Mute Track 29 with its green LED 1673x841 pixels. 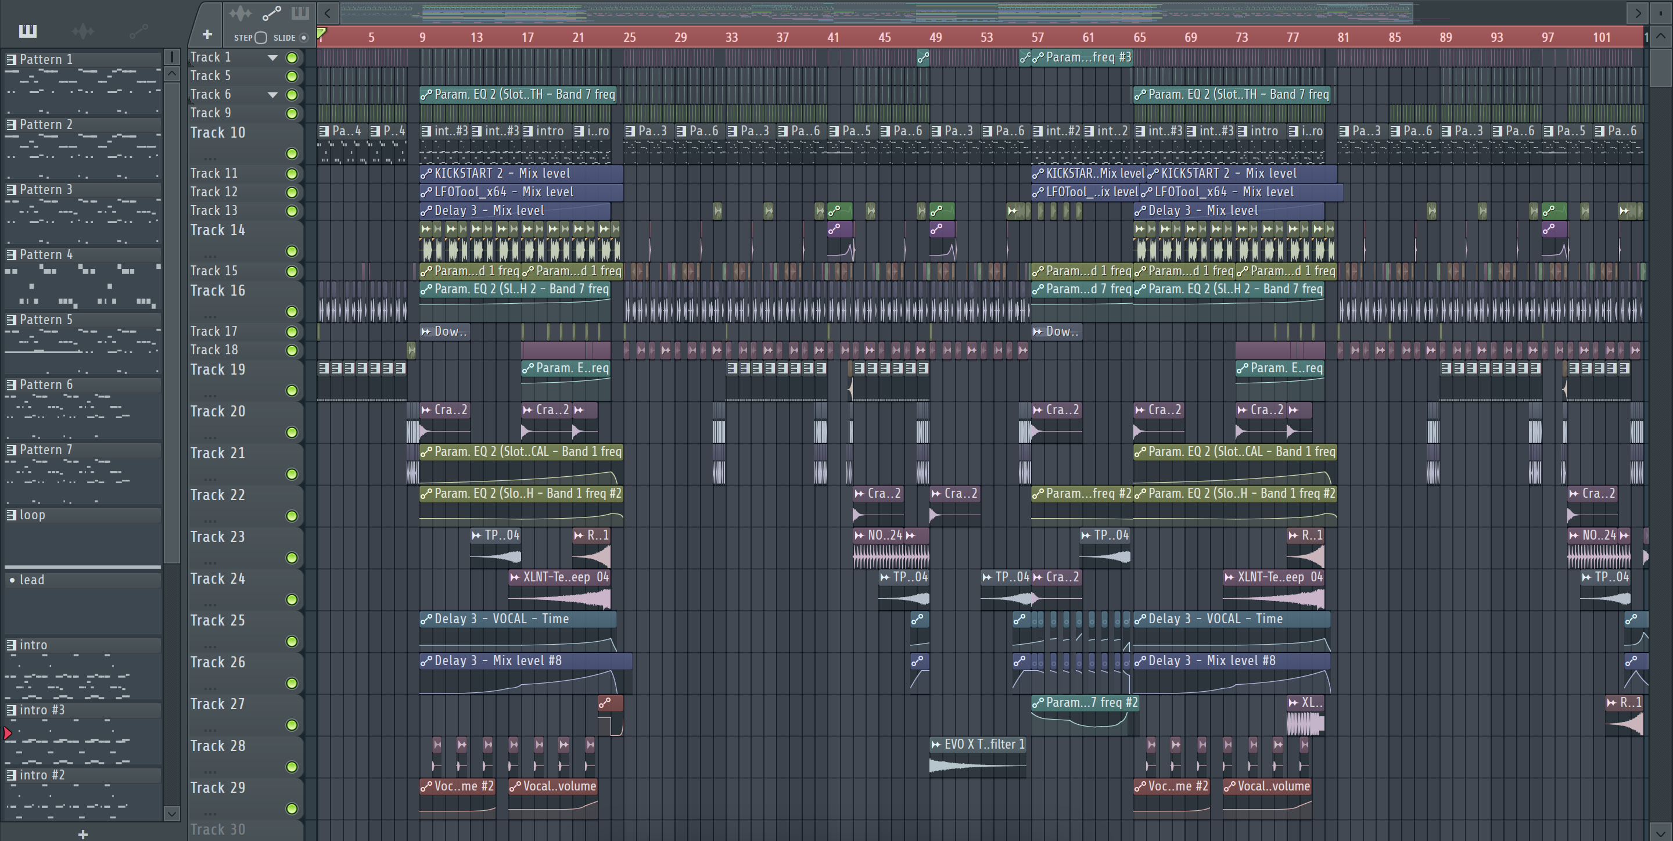(x=292, y=808)
